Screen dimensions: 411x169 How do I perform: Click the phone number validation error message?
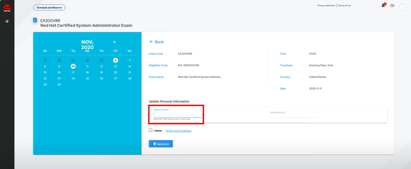(x=172, y=119)
